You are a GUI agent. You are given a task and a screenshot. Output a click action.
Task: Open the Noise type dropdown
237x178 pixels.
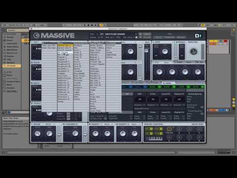tap(49, 124)
